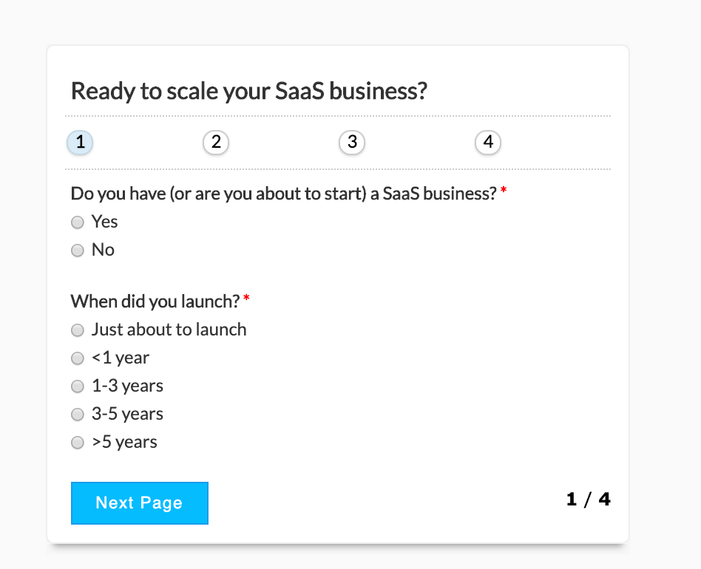
Task: Click the red asterisk on the first question
Action: pos(503,190)
